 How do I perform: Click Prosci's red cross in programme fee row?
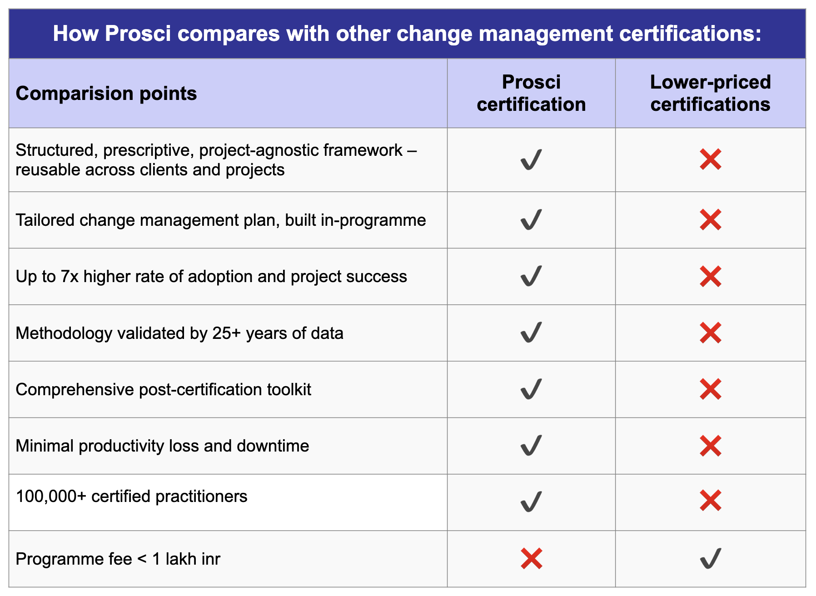coord(532,559)
